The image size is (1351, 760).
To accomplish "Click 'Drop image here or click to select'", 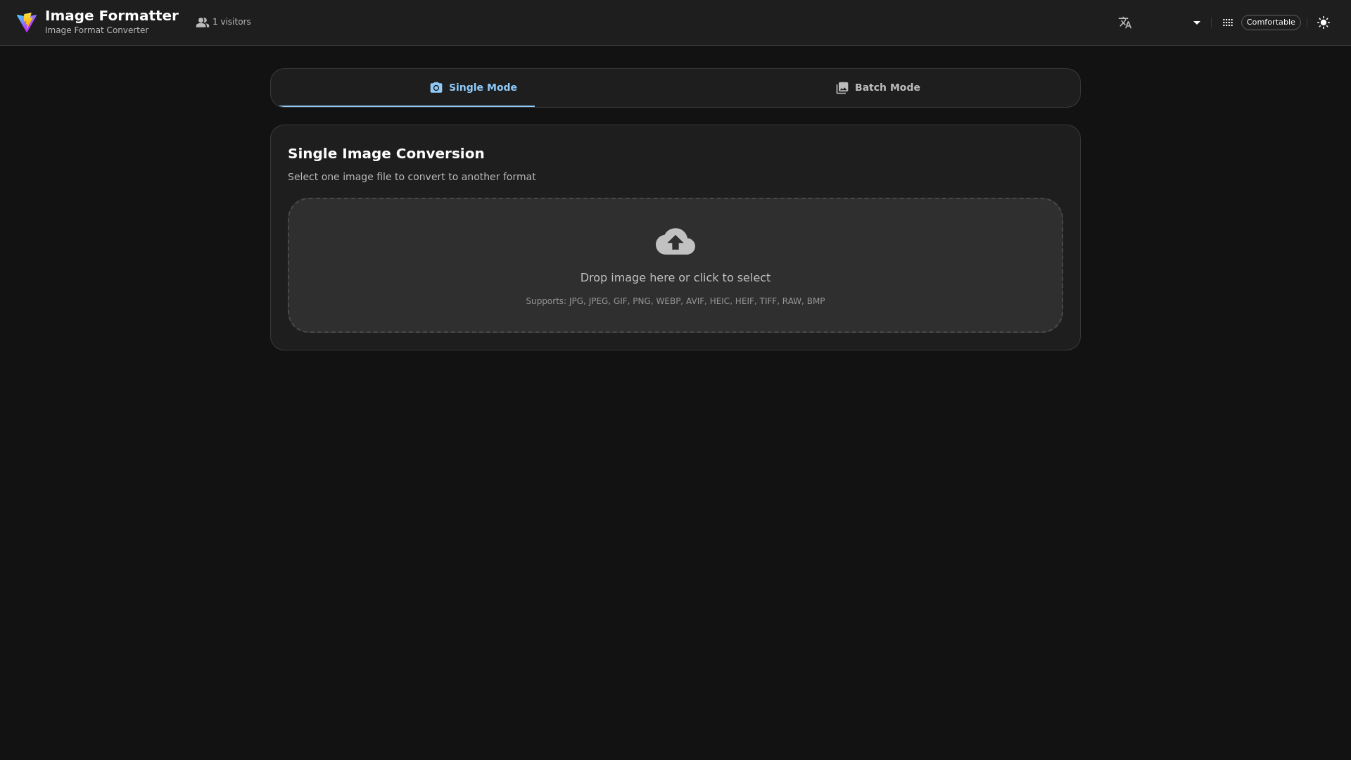I will point(675,278).
